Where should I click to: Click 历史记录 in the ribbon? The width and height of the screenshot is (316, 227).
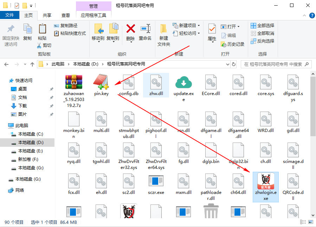pyautogui.click(x=233, y=44)
